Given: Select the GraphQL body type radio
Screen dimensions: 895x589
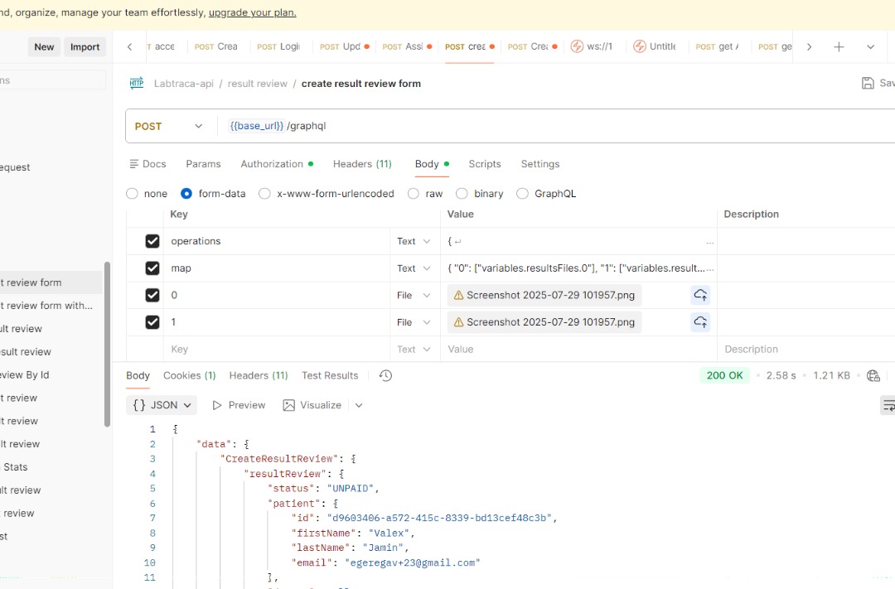Looking at the screenshot, I should click(x=522, y=194).
